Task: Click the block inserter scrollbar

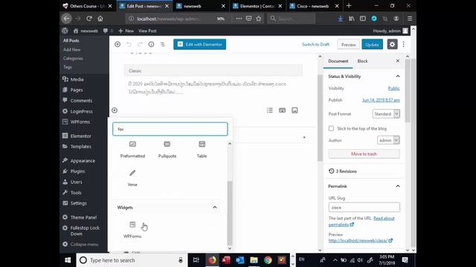Action: 230,213
